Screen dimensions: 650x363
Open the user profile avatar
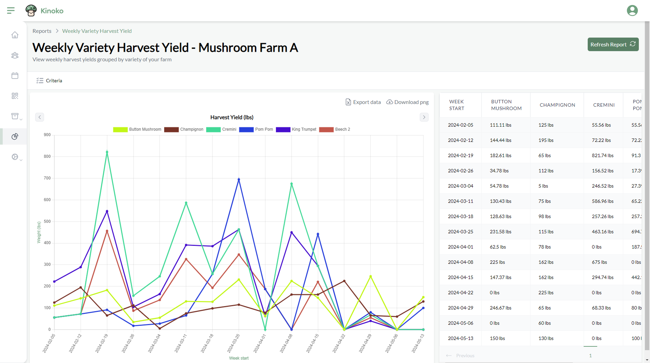point(632,10)
